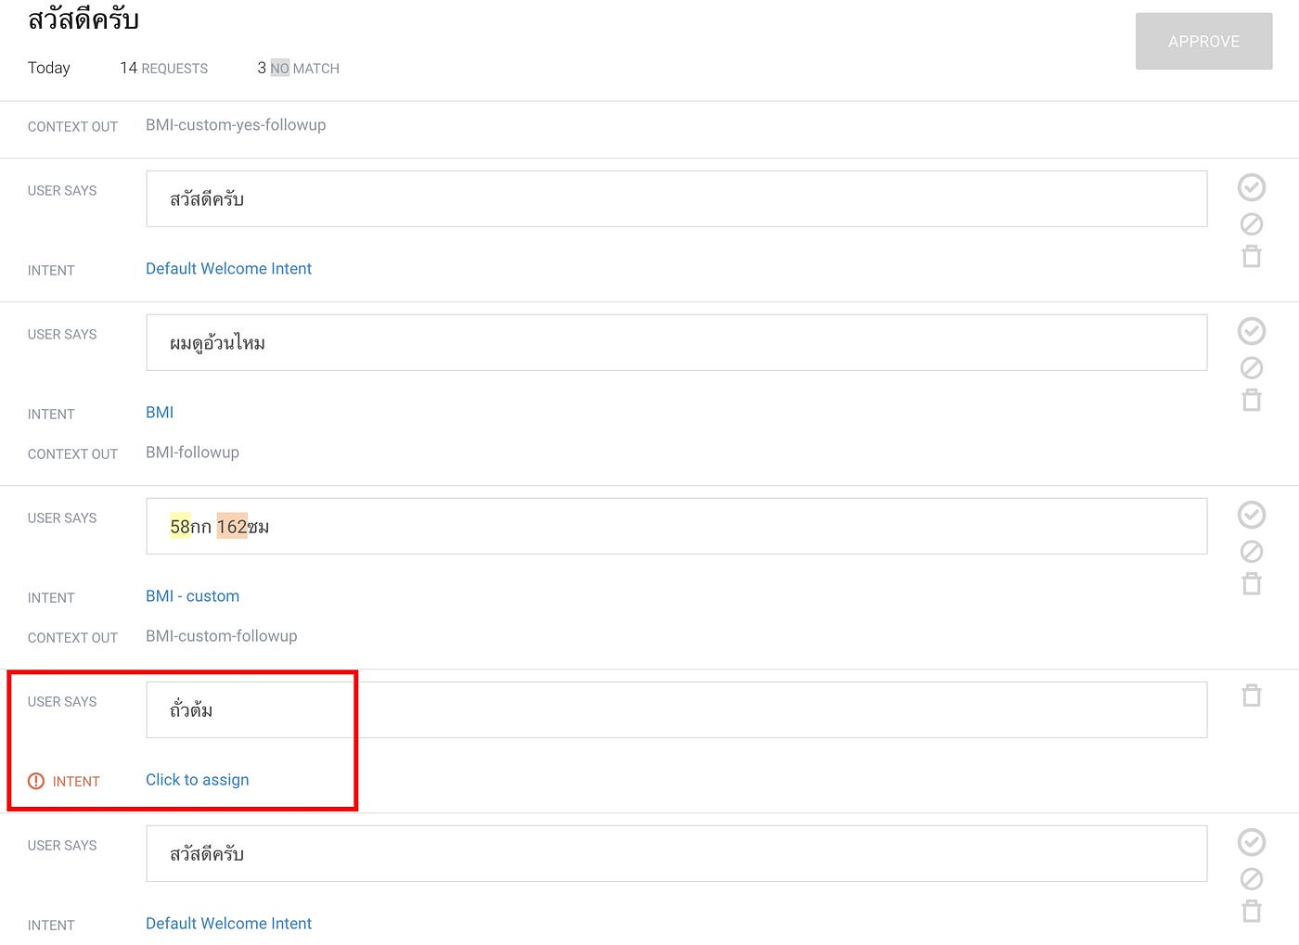
Task: Delete the bottom "สวัสดีครับ" phrase
Action: 1252,911
